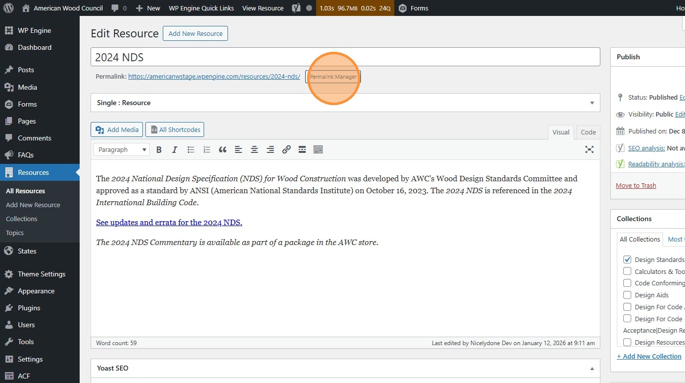
Task: Click the insert/edit link icon
Action: pyautogui.click(x=286, y=149)
